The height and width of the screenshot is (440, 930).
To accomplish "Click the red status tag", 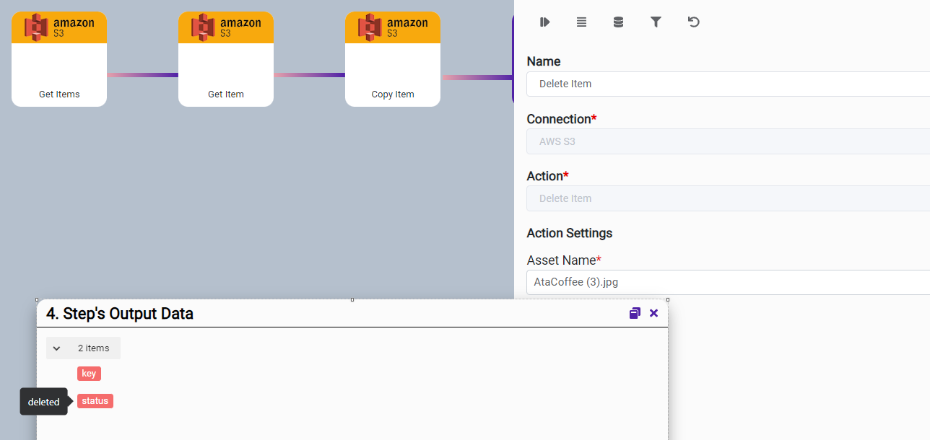I will (95, 401).
